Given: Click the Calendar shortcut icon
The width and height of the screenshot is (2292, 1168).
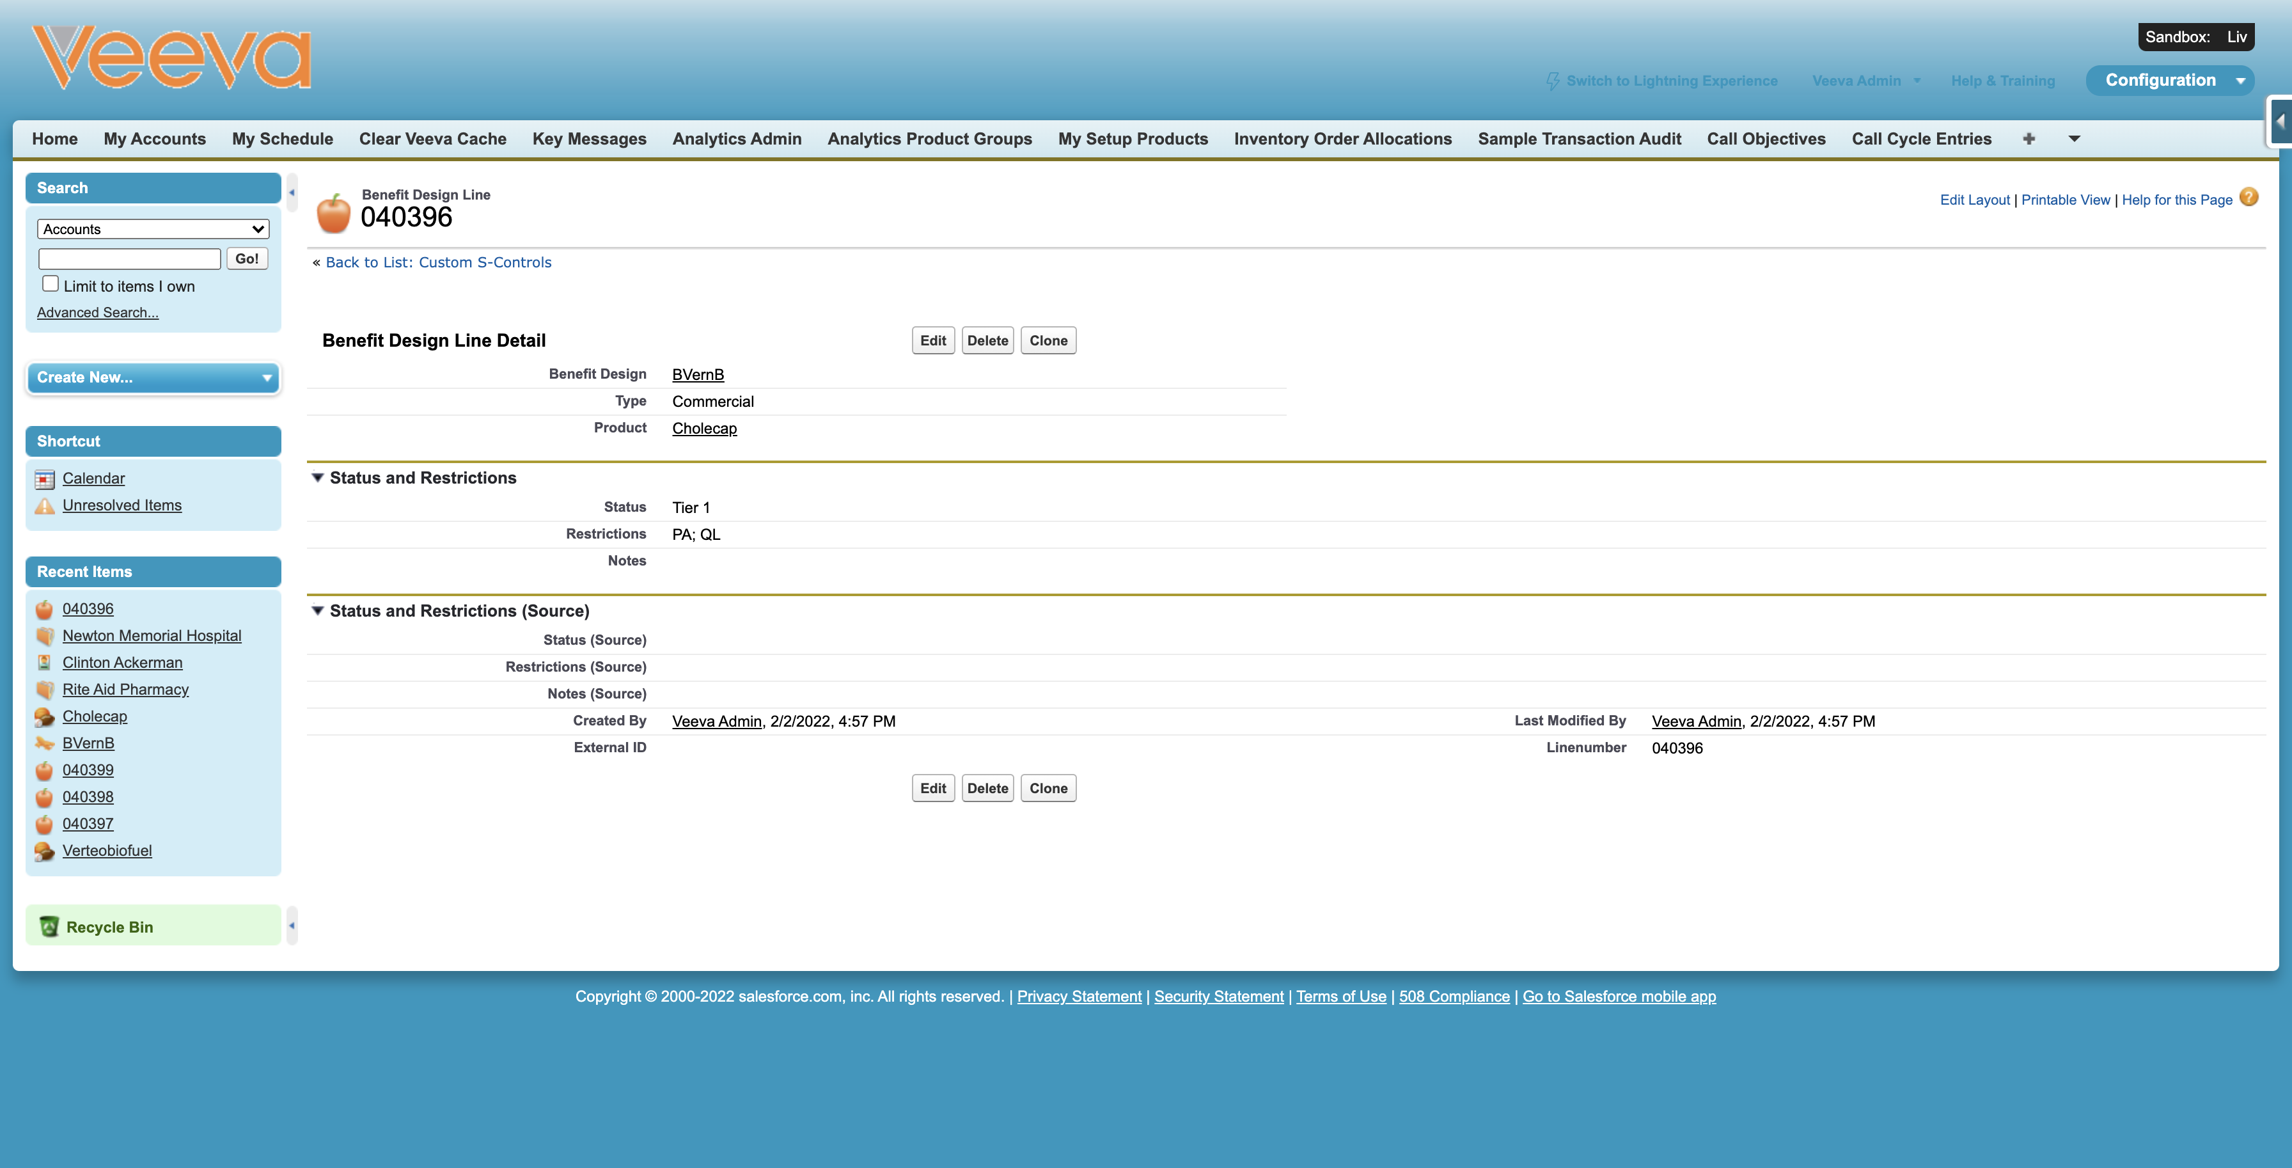Looking at the screenshot, I should coord(45,480).
